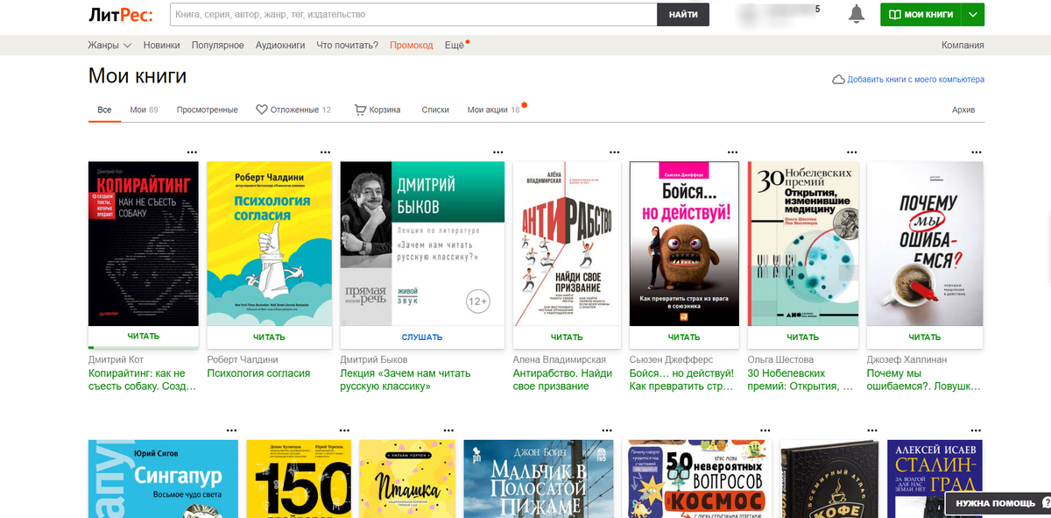Open Антирабство. Найди свое призвание title link
Screen dimensions: 1051x518
[563, 380]
